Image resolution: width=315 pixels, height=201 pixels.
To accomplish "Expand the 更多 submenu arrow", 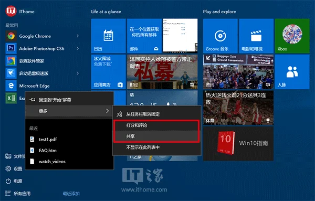I will pyautogui.click(x=108, y=111).
